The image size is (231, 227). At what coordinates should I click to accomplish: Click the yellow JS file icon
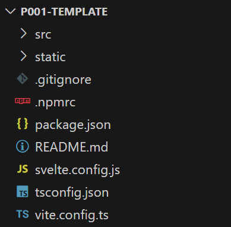[23, 169]
